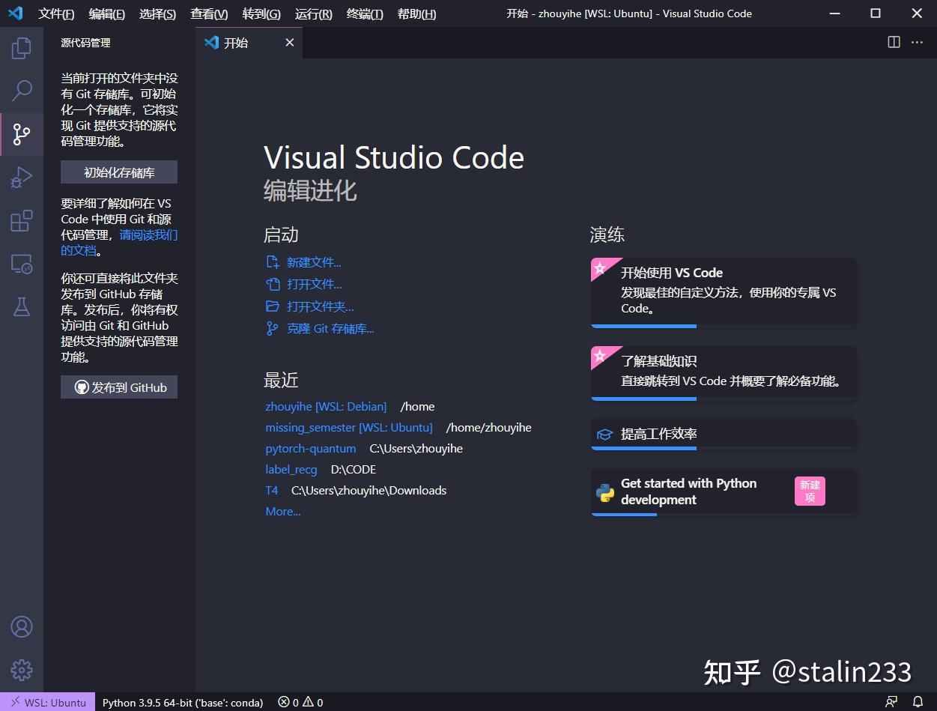Open editor actions via ... menu
This screenshot has height=711, width=937.
(x=917, y=42)
